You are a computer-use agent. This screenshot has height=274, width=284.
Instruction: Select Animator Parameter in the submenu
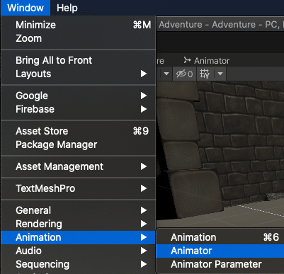(220, 264)
